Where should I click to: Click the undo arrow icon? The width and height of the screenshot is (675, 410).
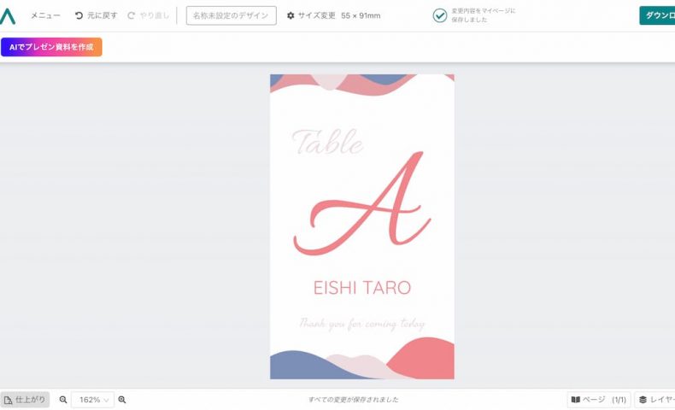click(79, 15)
